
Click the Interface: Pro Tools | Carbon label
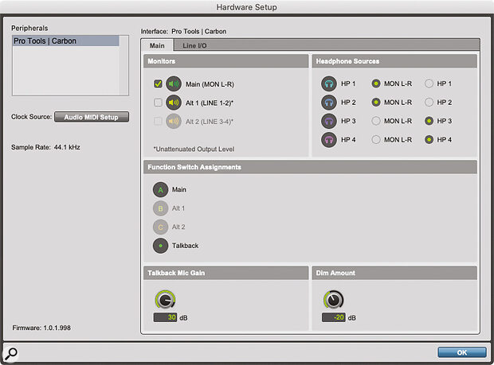point(183,32)
